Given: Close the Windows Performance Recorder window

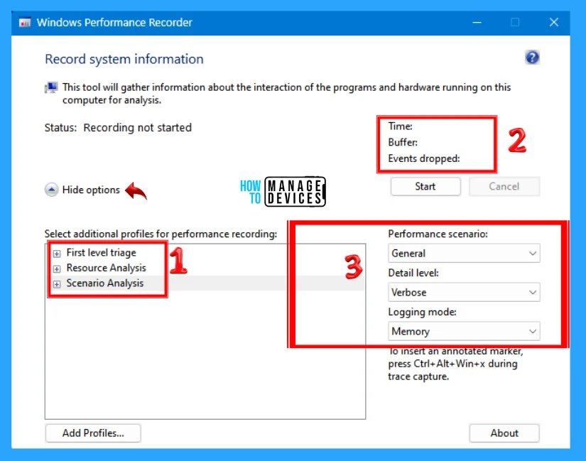Looking at the screenshot, I should click(554, 23).
